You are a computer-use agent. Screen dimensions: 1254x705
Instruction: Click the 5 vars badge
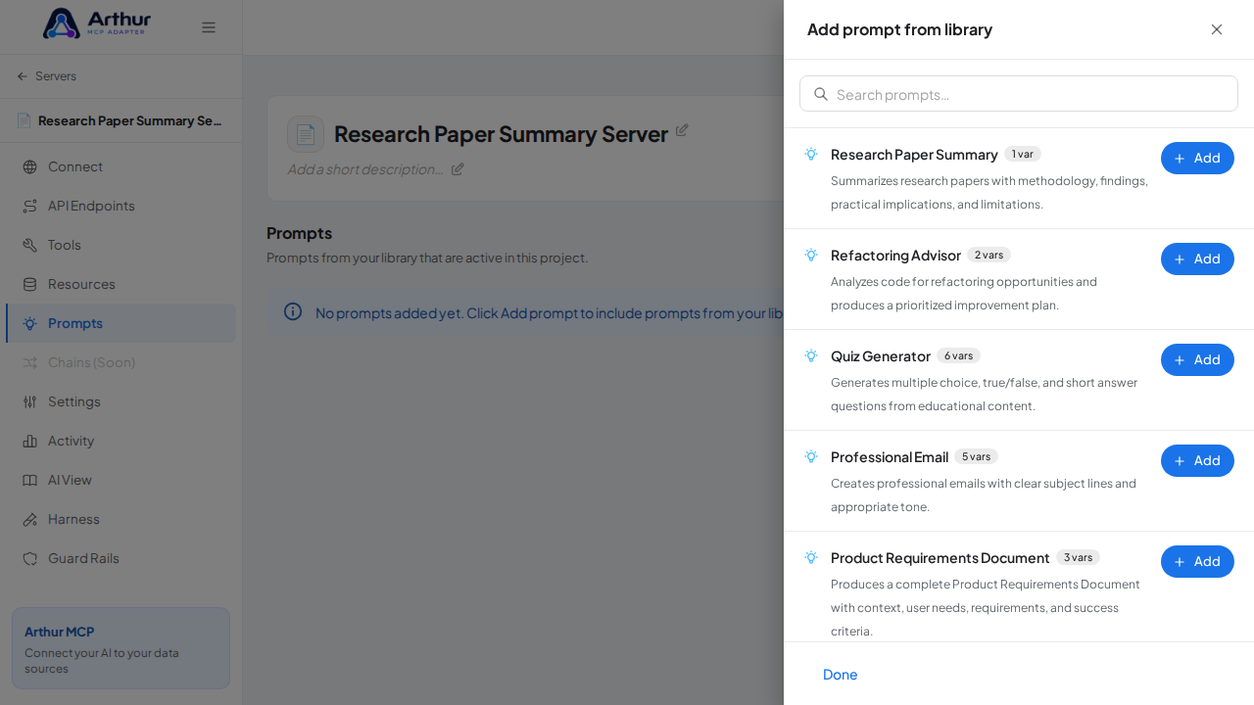[x=976, y=456]
